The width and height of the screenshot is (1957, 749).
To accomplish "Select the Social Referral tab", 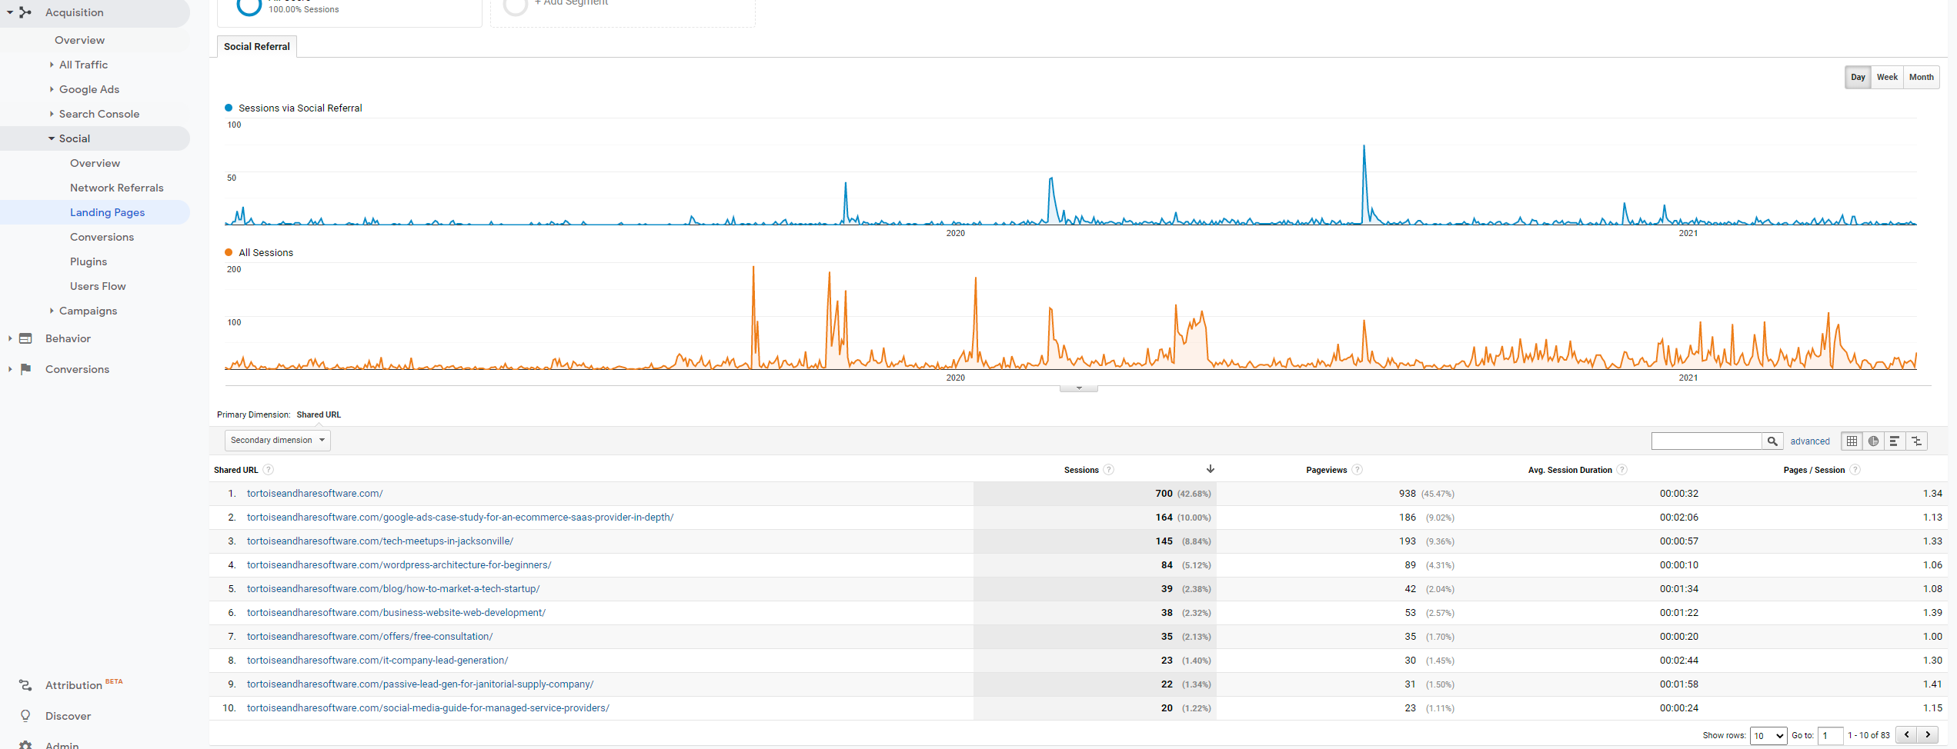I will click(x=256, y=47).
